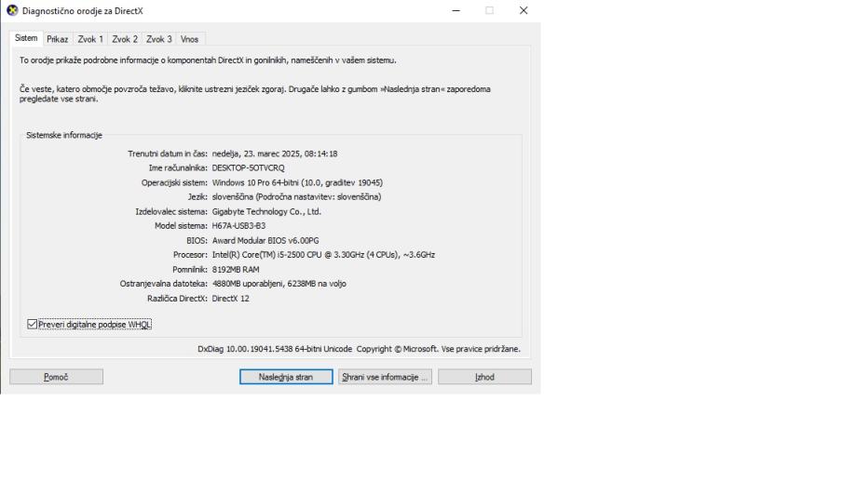The height and width of the screenshot is (481, 857).
Task: Select computer name DESKTOP-5OTVCRQ text
Action: [248, 168]
